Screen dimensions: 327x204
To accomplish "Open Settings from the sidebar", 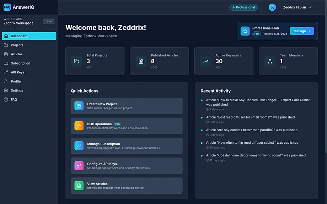I will [x=29, y=90].
